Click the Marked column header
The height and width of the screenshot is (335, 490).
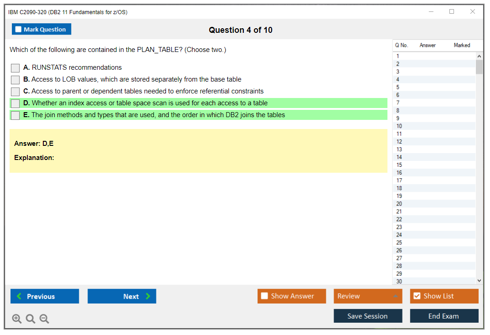pos(462,45)
